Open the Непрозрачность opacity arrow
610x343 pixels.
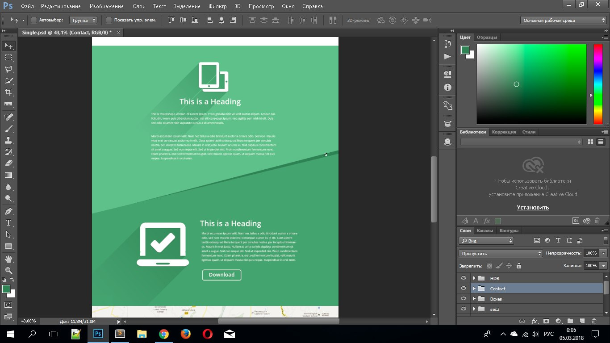click(604, 253)
